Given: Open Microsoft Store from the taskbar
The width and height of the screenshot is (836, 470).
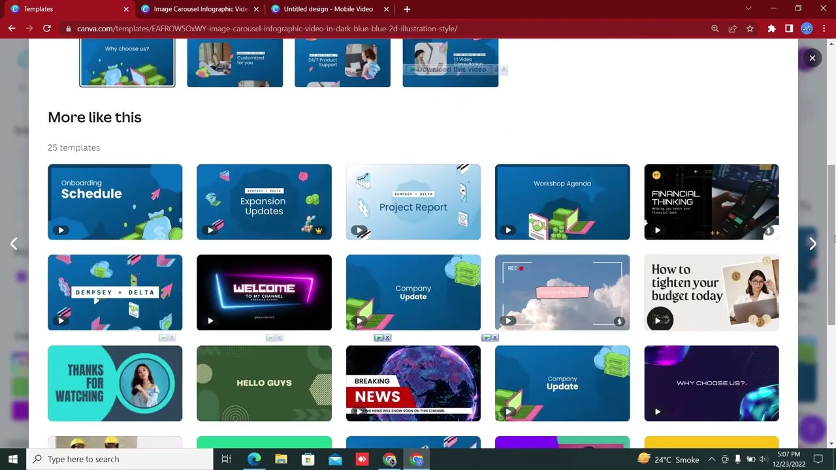Looking at the screenshot, I should pyautogui.click(x=308, y=459).
